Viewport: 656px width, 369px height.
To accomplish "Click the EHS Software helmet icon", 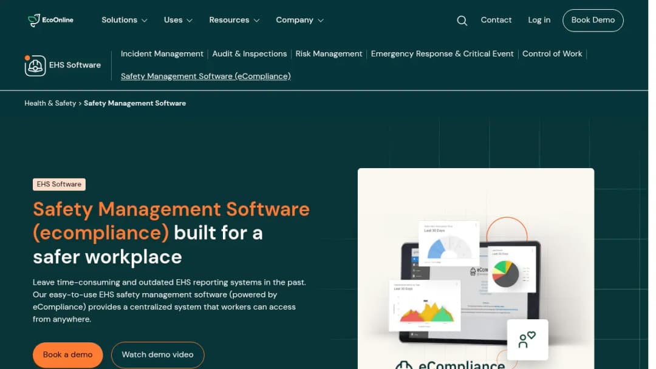I will [35, 65].
